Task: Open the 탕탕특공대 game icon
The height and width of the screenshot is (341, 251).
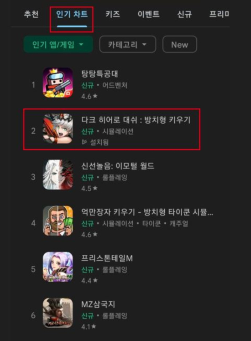Action: pos(58,83)
